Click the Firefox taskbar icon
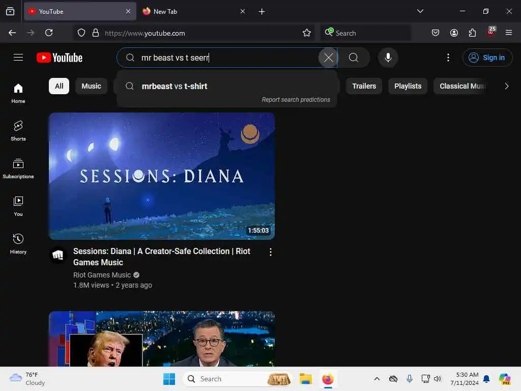This screenshot has height=391, width=521. tap(328, 379)
